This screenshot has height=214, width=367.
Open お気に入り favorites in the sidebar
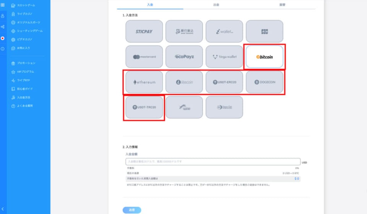[x=20, y=48]
